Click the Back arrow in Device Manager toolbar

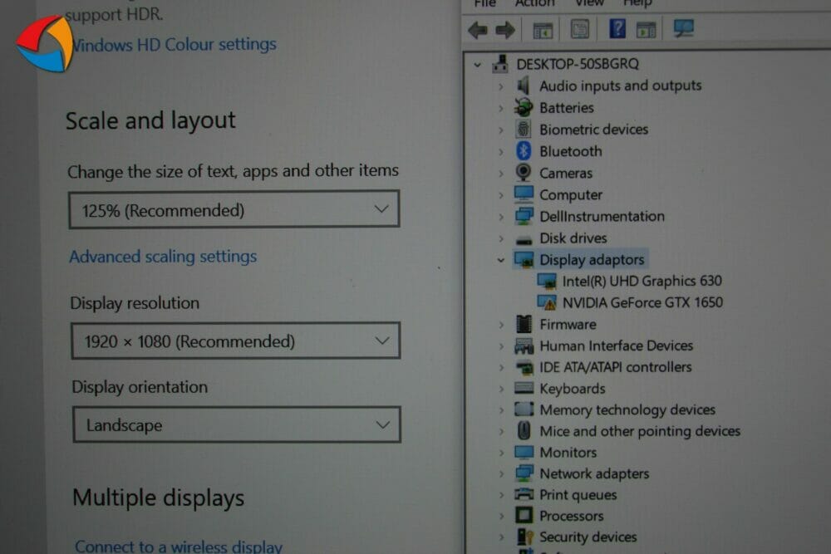pos(478,30)
